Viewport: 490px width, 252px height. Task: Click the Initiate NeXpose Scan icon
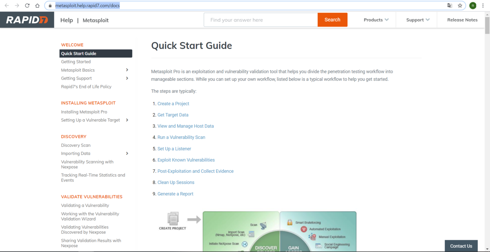245,244
